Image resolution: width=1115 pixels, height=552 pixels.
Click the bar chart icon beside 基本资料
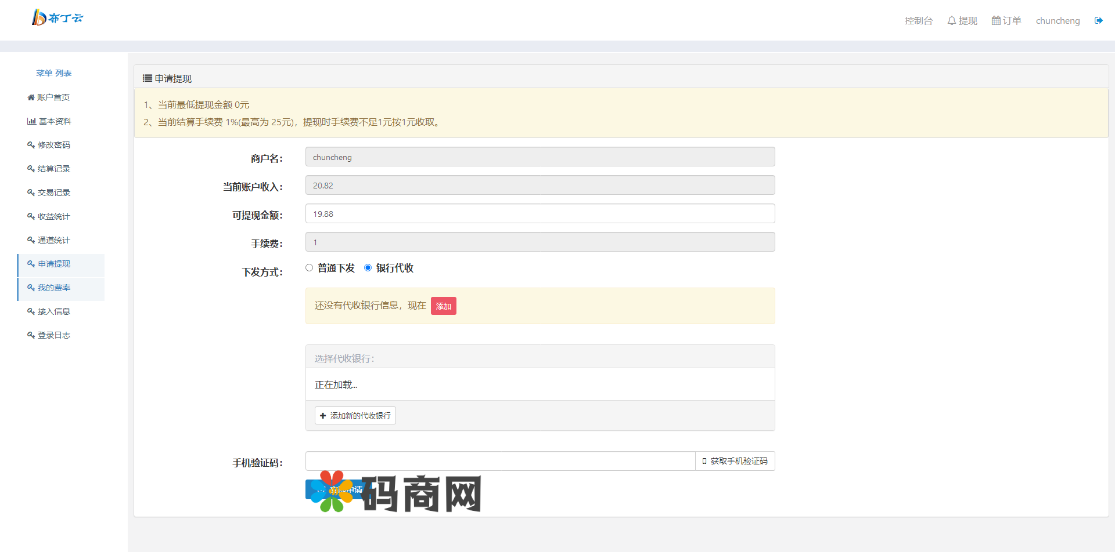coord(31,121)
